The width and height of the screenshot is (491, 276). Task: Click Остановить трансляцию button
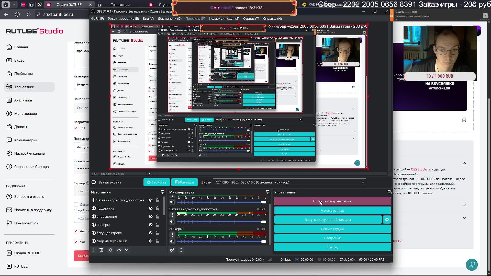[332, 201]
